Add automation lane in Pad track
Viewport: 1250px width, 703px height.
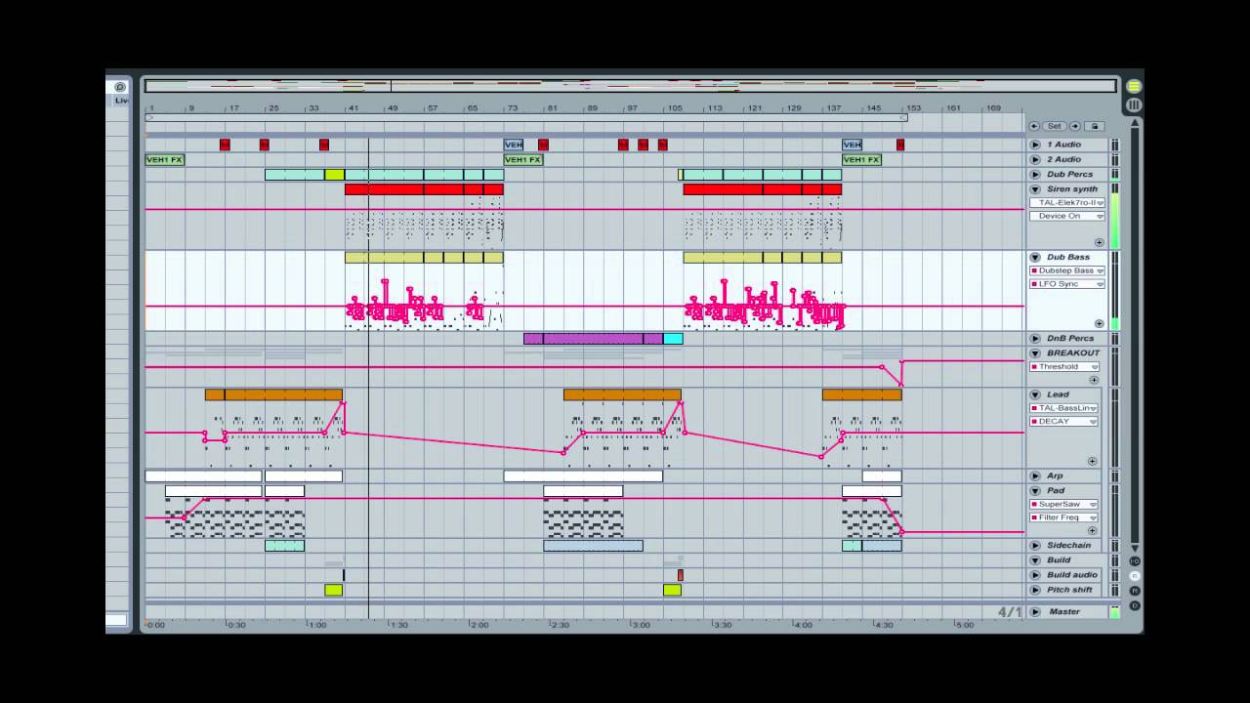1092,530
